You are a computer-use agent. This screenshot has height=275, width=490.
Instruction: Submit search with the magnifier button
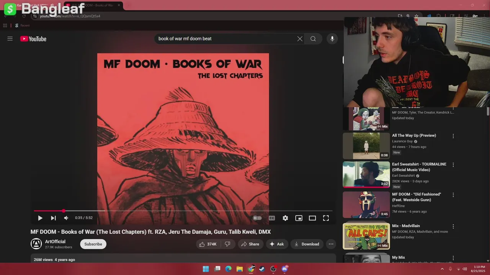[313, 39]
